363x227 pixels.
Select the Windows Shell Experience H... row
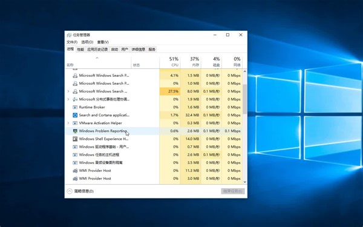154,139
